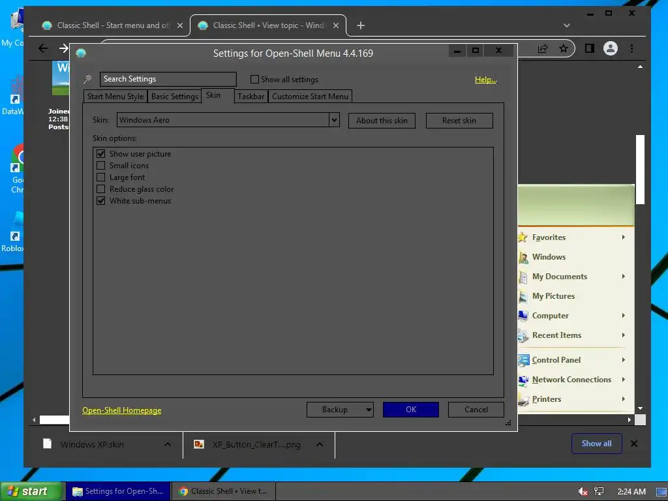Enable Reduce glass color option
This screenshot has width=668, height=501.
101,189
